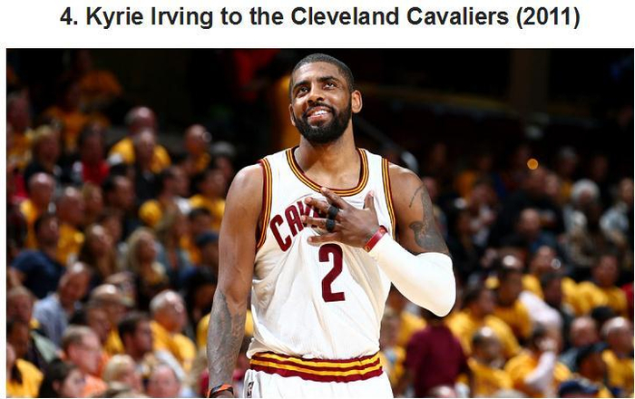635x399 pixels.
Task: Click the striped gold and wine waistband
Action: [317, 366]
